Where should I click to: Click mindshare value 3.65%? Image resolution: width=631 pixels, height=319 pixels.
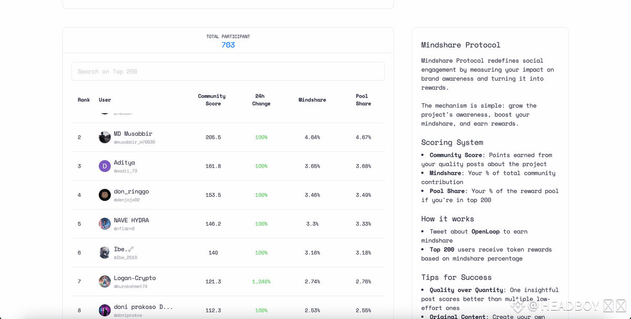click(x=312, y=166)
